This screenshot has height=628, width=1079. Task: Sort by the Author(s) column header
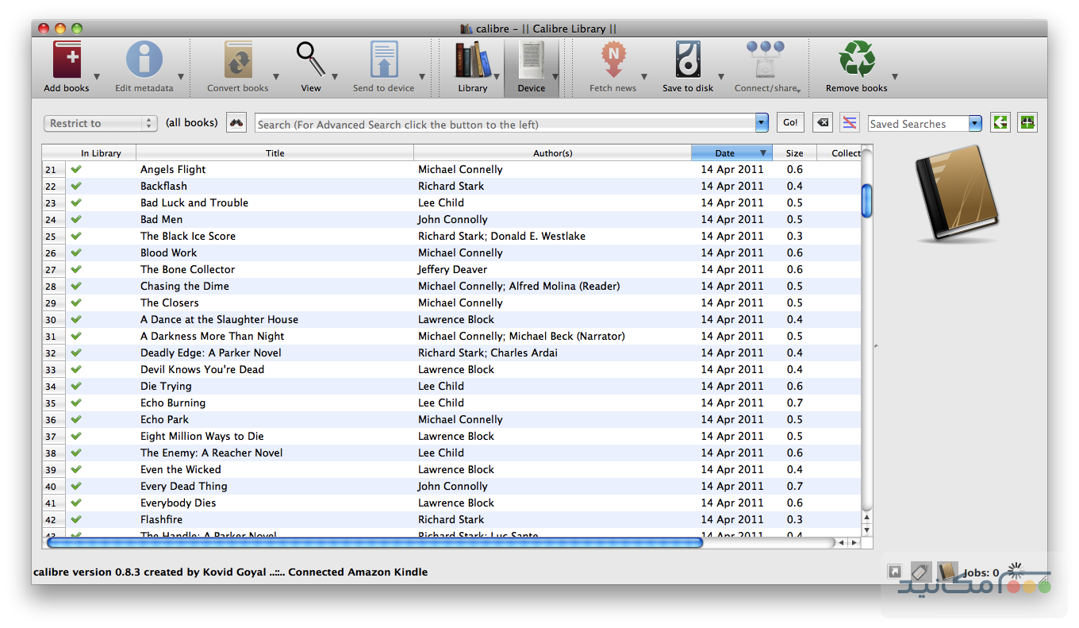[552, 153]
